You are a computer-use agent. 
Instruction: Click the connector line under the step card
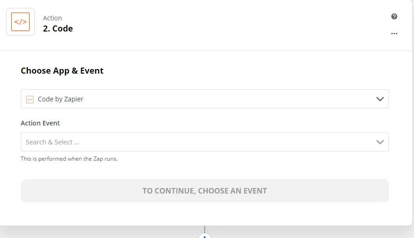click(x=205, y=229)
